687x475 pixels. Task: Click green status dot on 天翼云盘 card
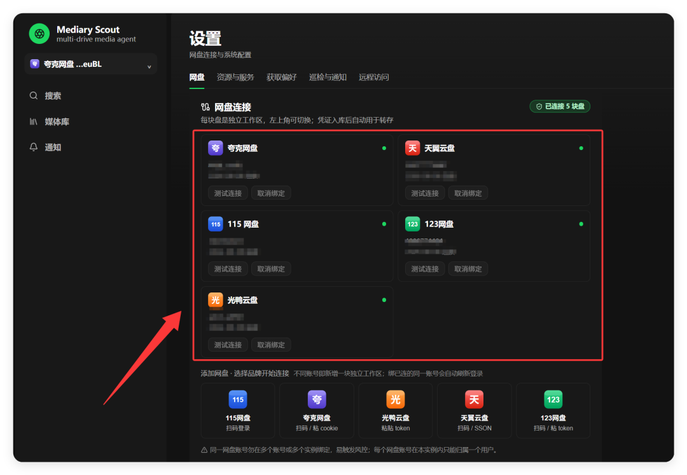tap(581, 148)
